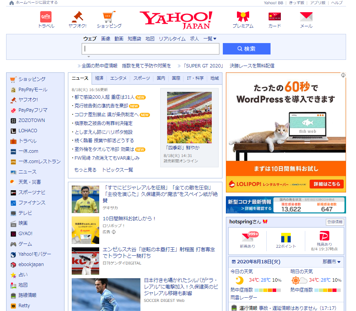
Task: Open the 那覇市 location dropdown
Action: [332, 262]
